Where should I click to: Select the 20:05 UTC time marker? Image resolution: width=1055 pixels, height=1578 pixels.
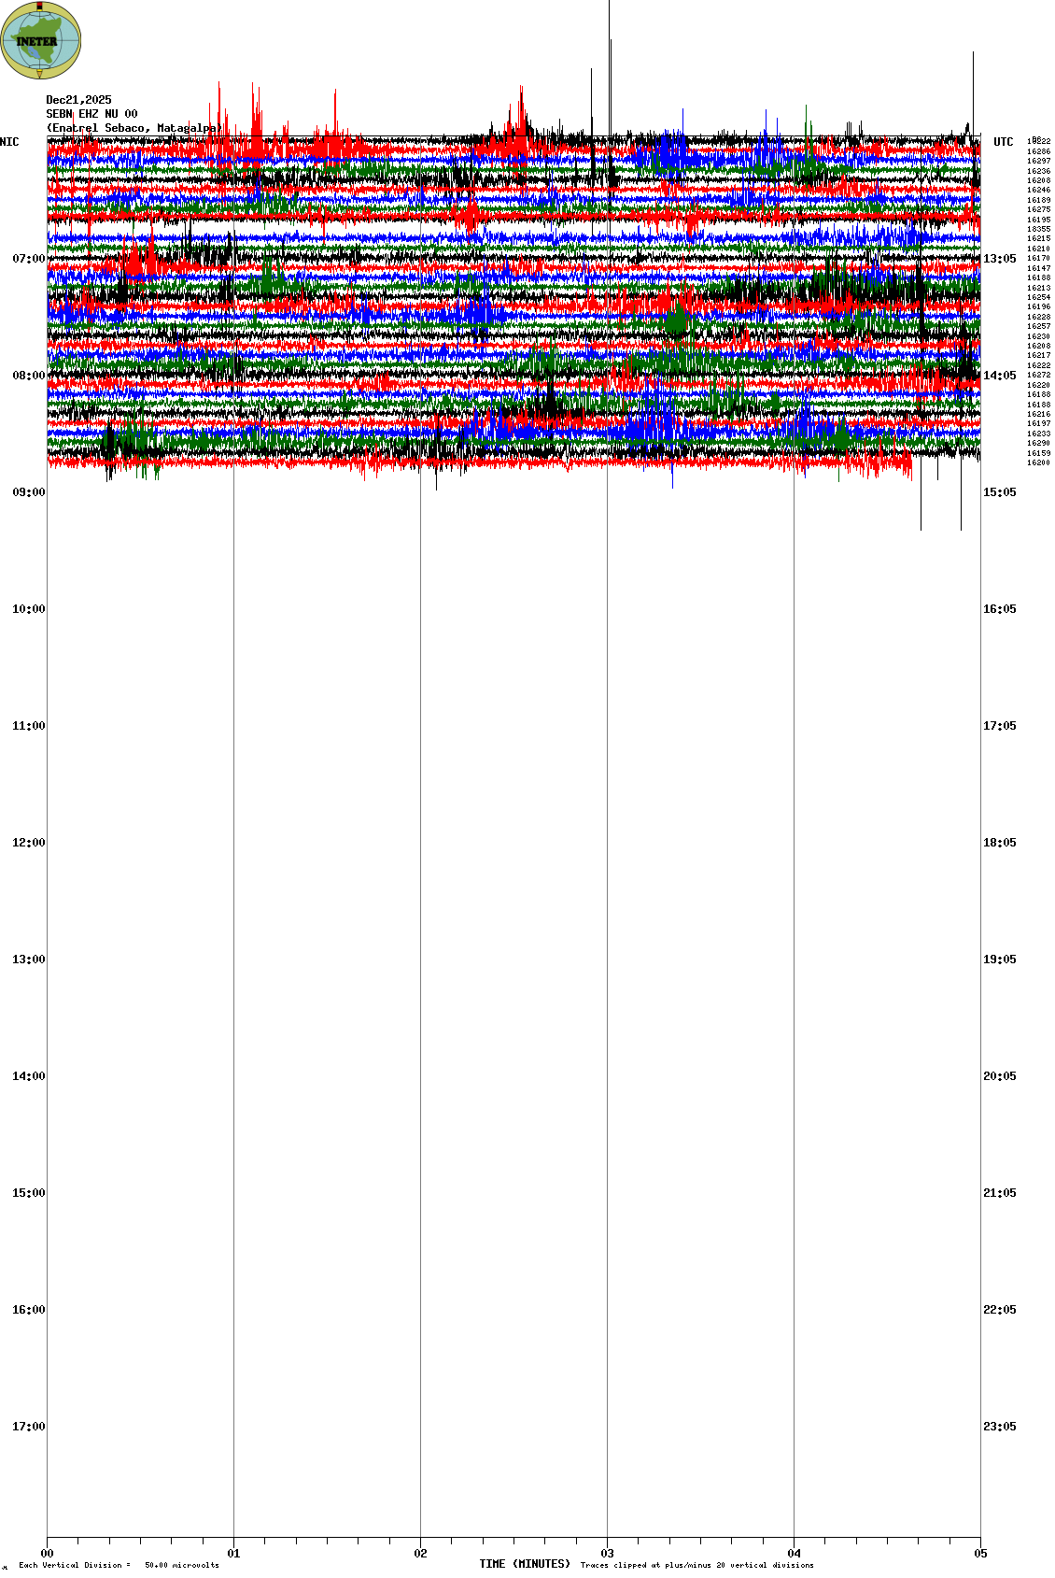(999, 1076)
